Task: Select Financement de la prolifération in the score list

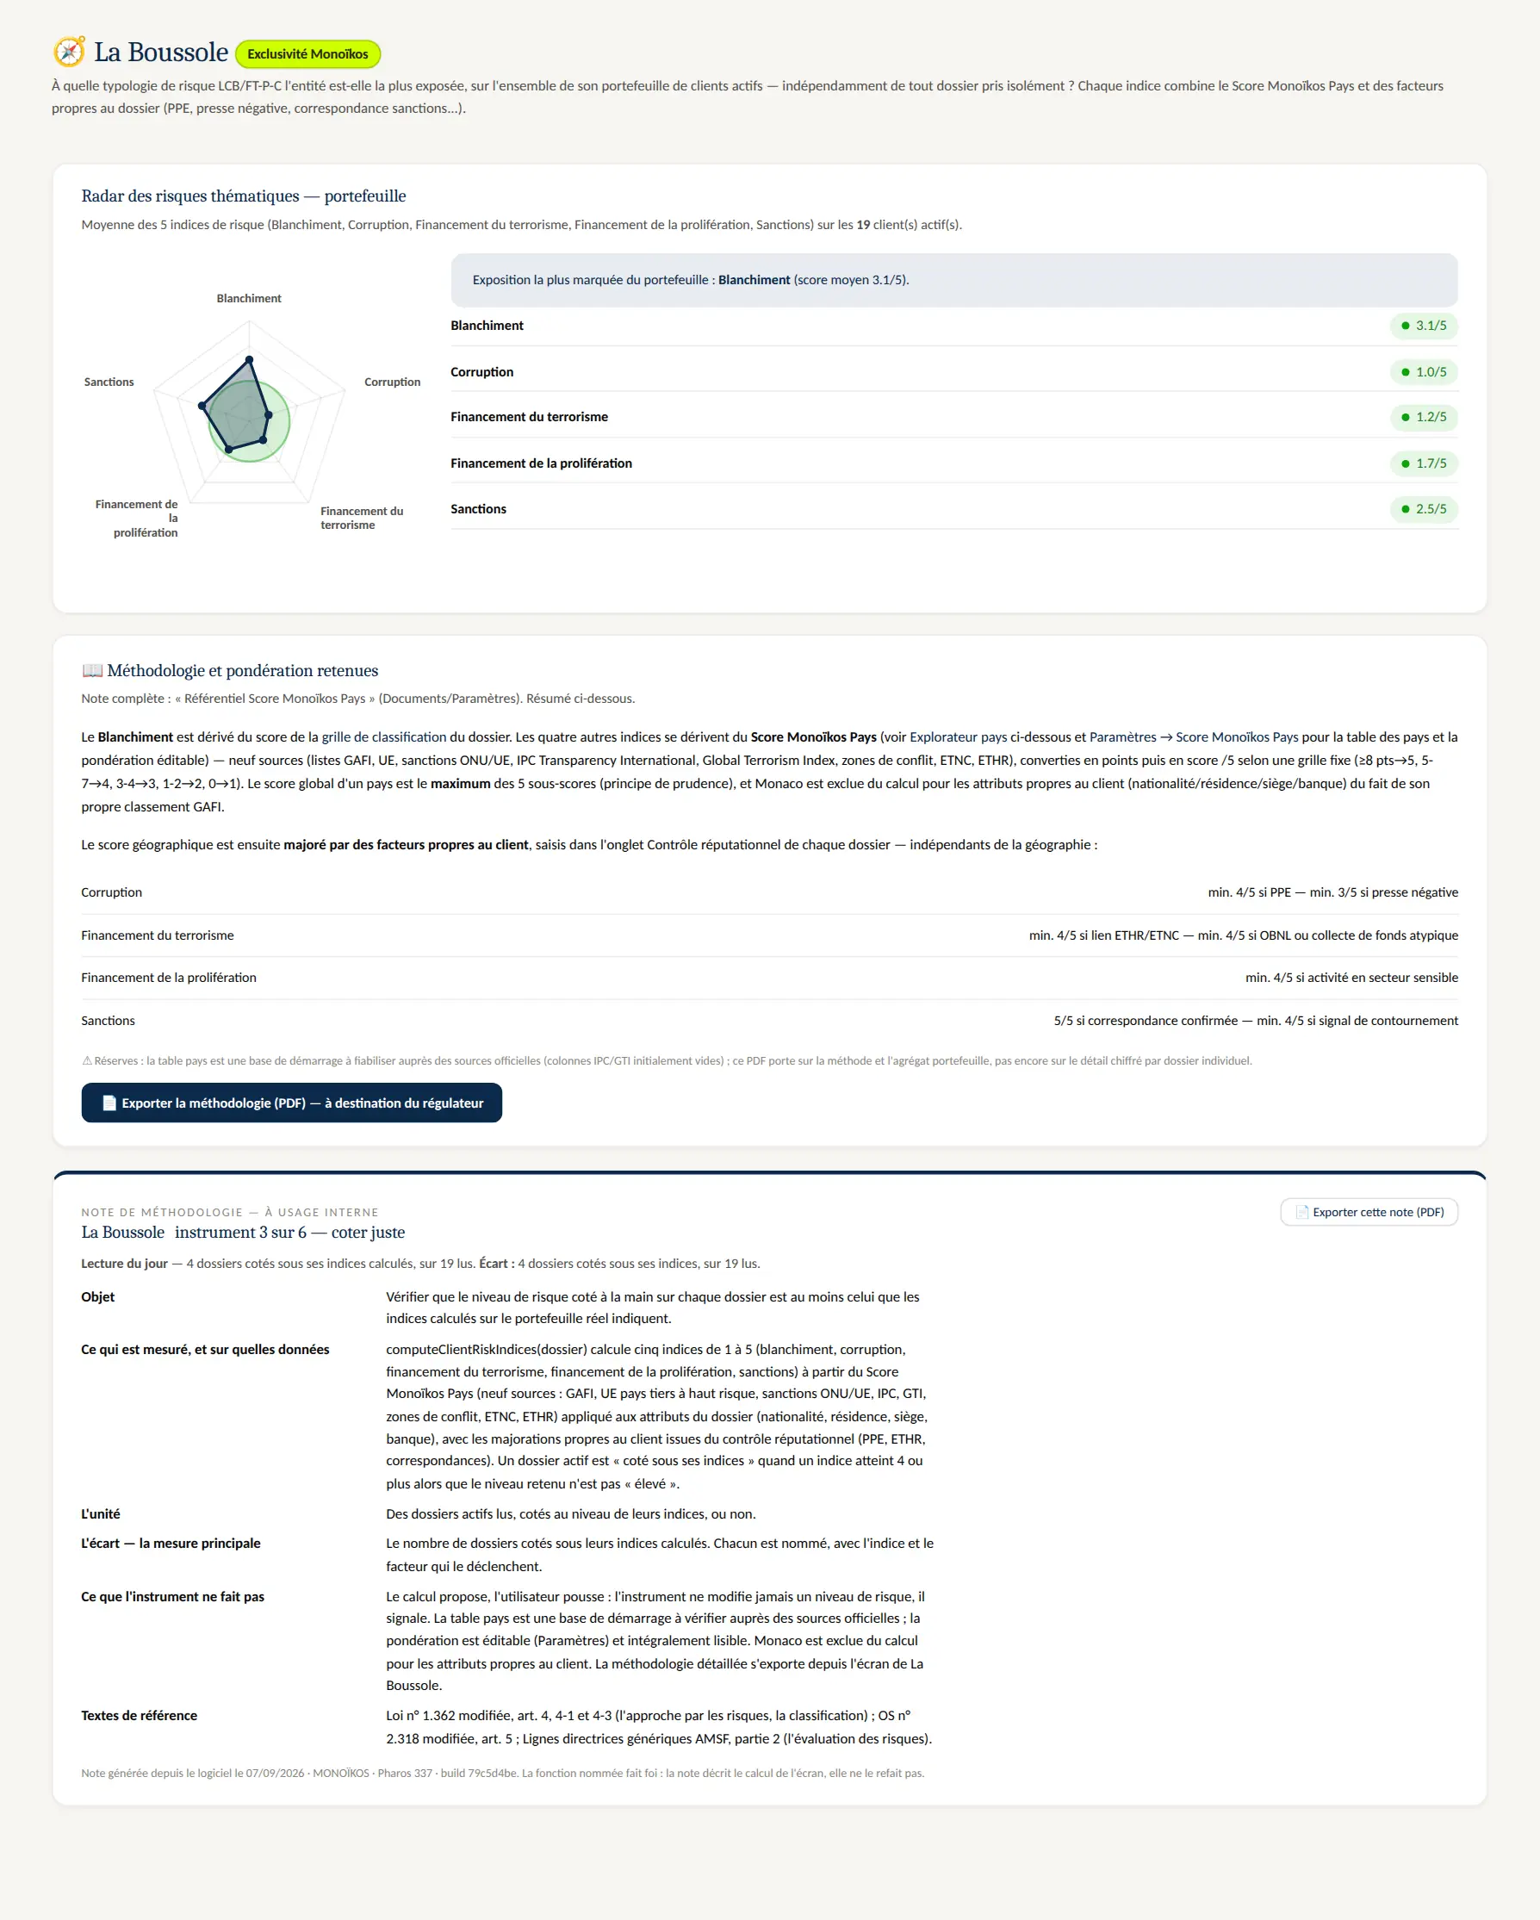Action: point(542,463)
